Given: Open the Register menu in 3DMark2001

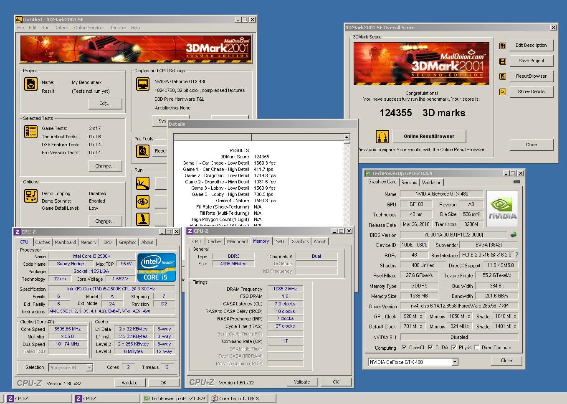Looking at the screenshot, I should (x=118, y=28).
